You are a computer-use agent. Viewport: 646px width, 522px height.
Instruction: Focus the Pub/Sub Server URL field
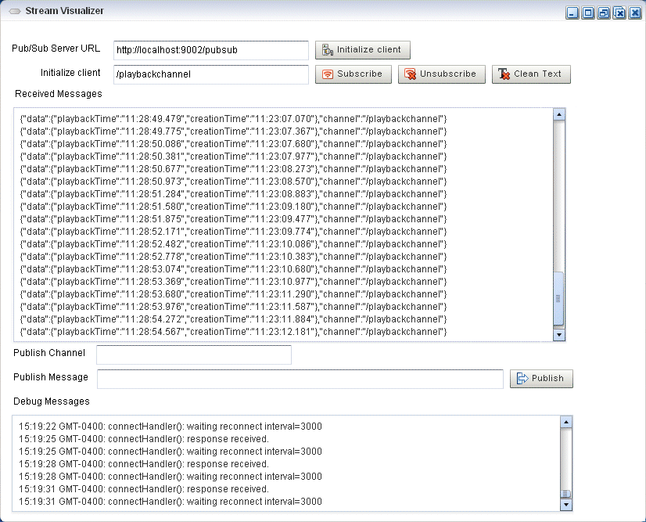(211, 50)
